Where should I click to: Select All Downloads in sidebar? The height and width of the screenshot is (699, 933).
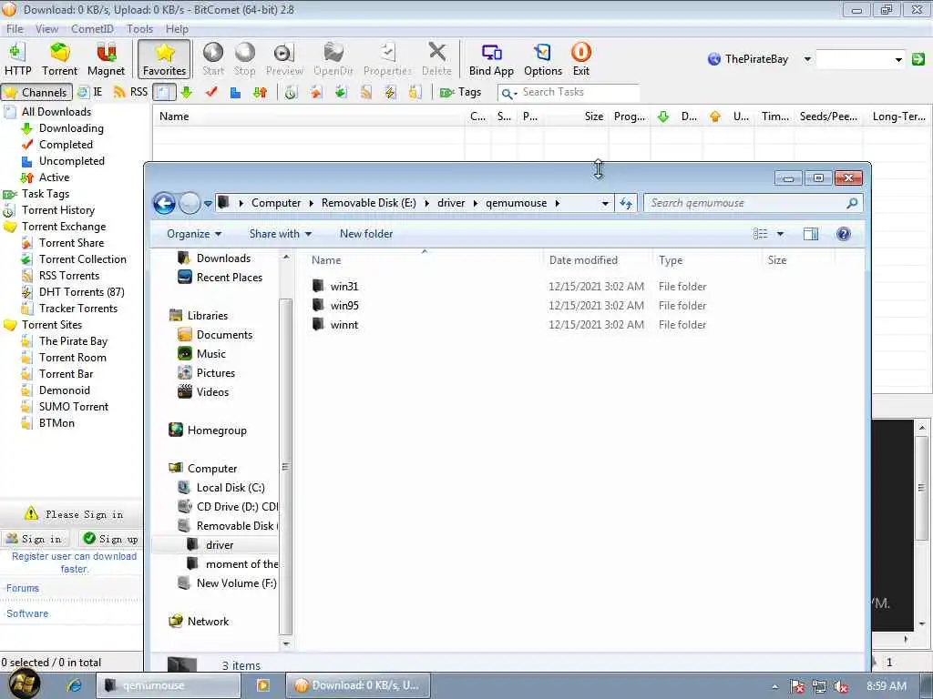(x=56, y=112)
